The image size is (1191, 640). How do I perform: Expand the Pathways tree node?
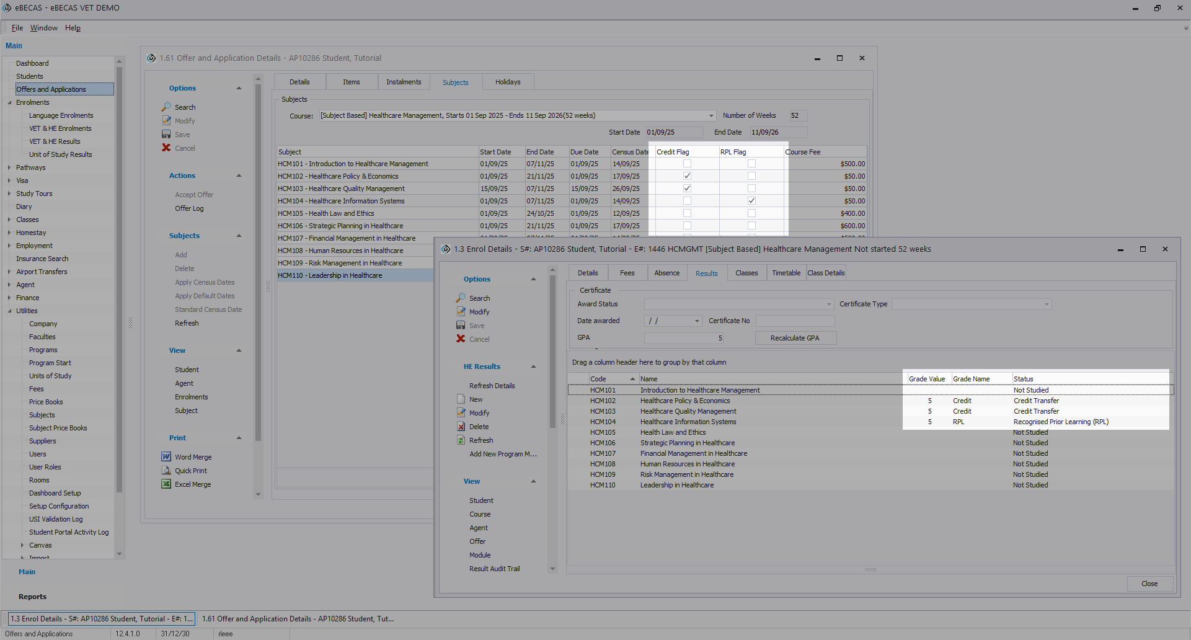(x=9, y=167)
